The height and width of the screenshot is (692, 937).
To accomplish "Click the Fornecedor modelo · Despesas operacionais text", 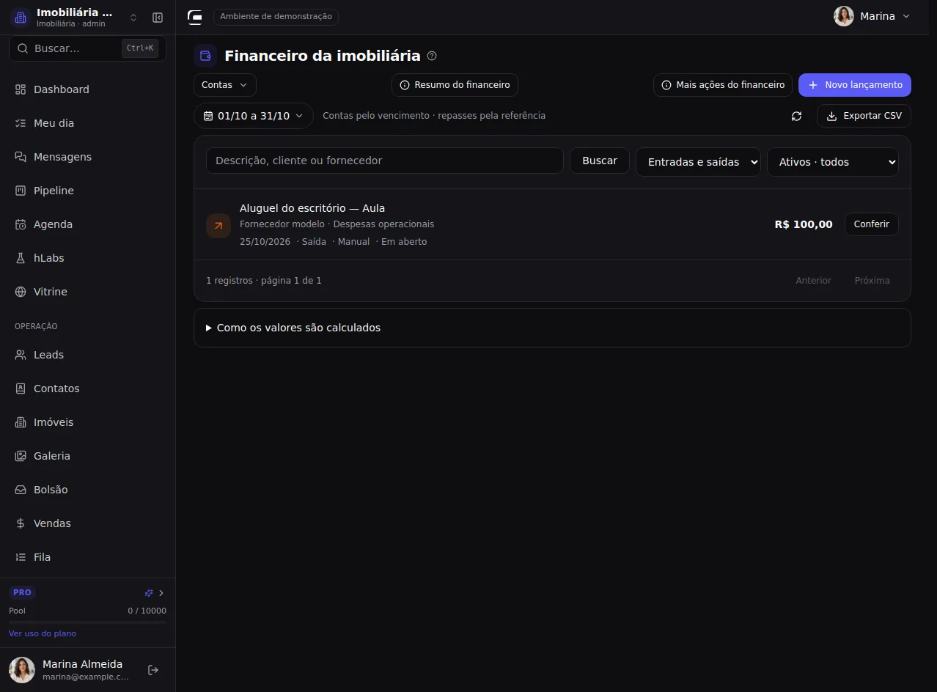I will (337, 224).
